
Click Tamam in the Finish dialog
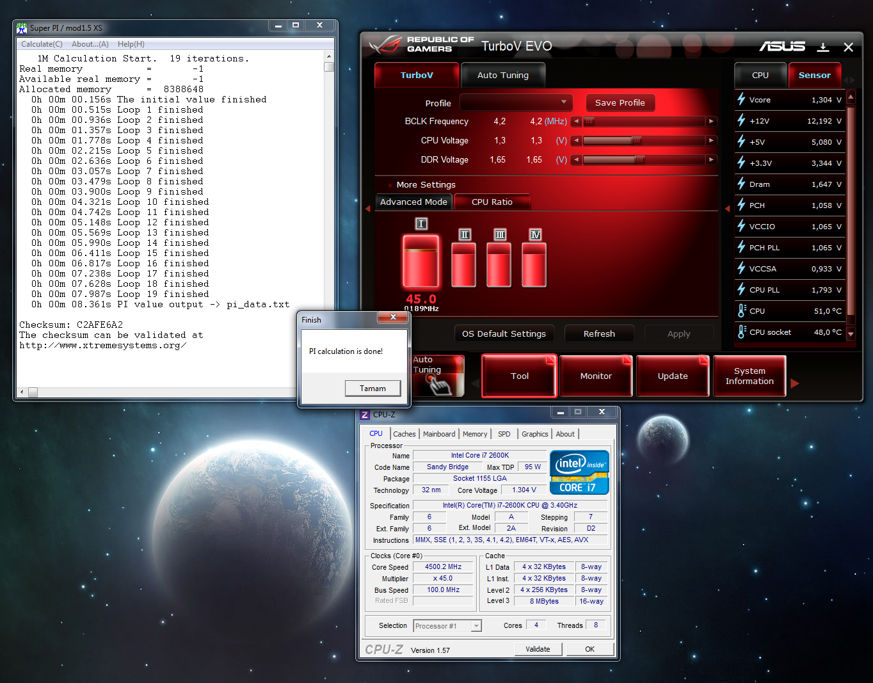(372, 388)
